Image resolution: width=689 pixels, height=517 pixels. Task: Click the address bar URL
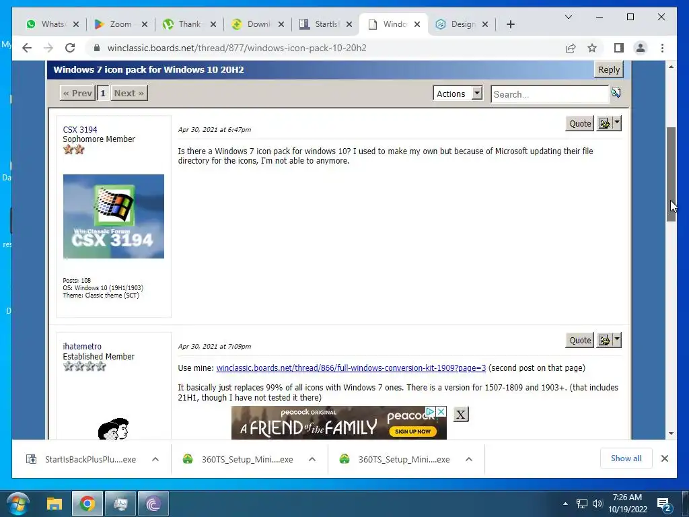click(237, 48)
